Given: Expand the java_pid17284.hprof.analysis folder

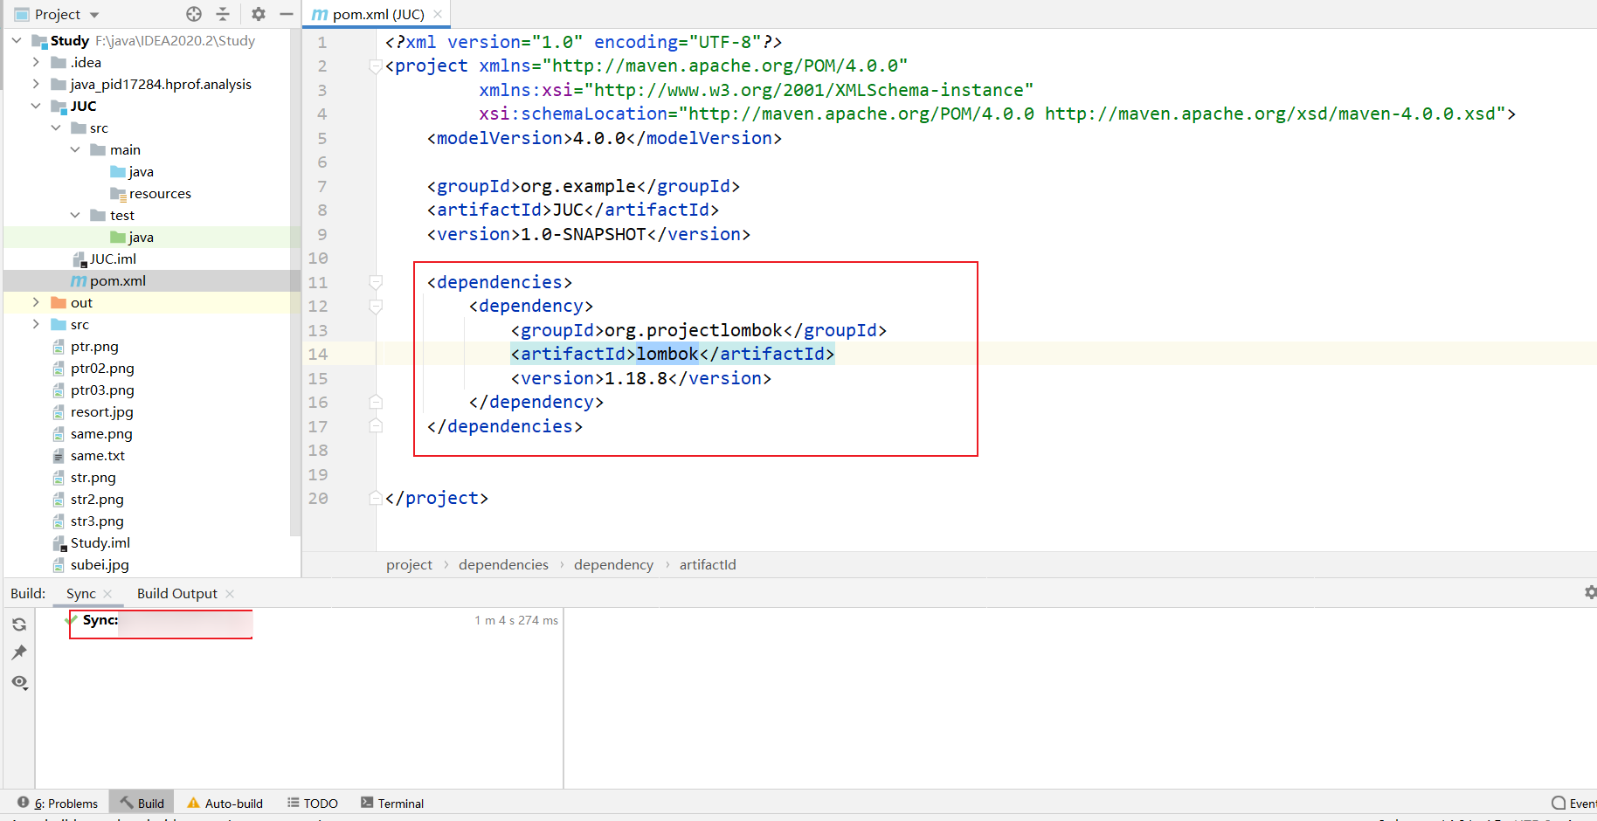Looking at the screenshot, I should [36, 84].
